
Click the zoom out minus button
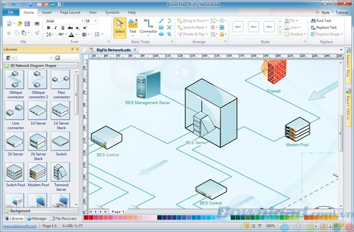(x=281, y=226)
